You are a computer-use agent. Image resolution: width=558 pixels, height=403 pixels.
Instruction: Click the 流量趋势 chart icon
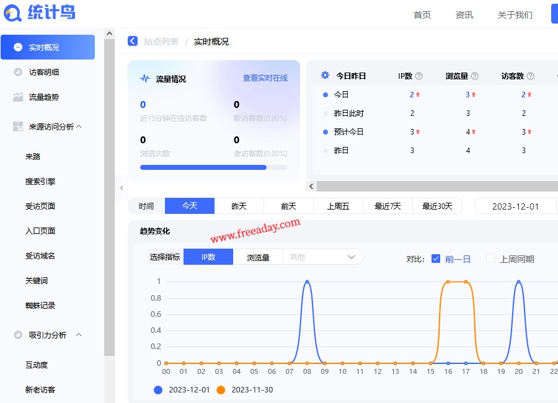pyautogui.click(x=18, y=97)
